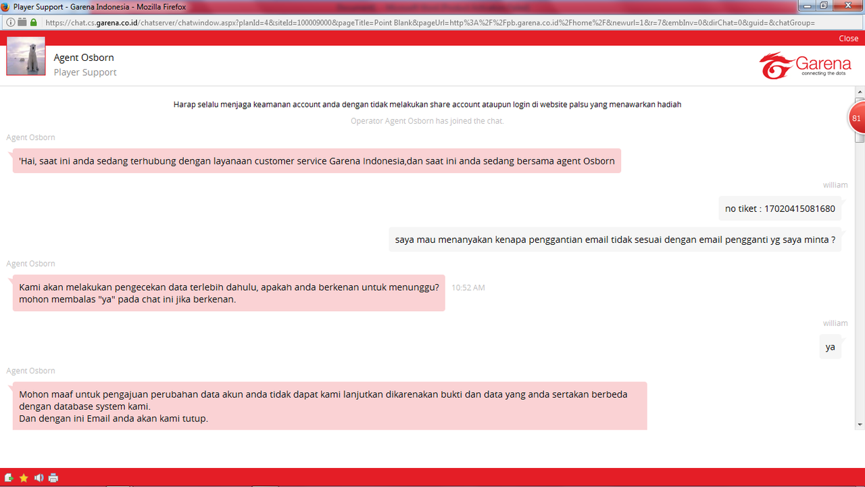
Task: Click the 'saya mau menanyakan kenapa penggantian email' message
Action: click(x=615, y=239)
